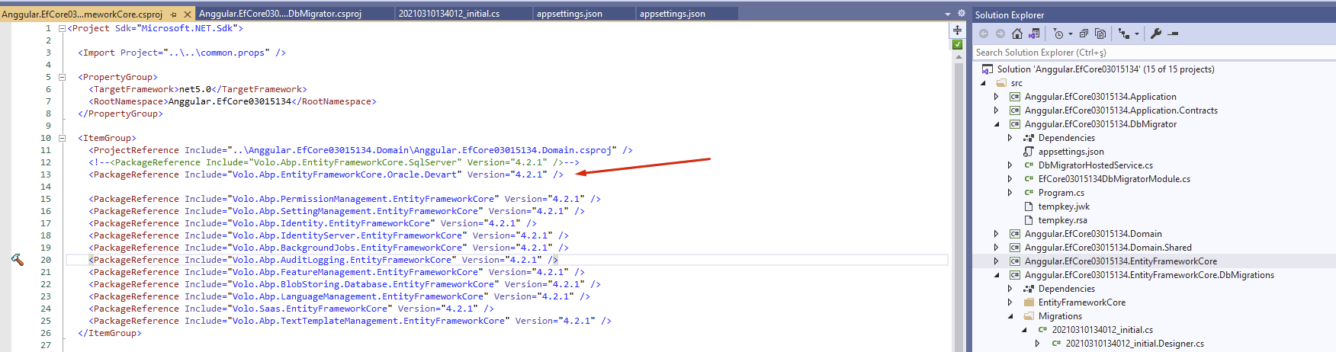Open Properties via the wrench icon
Image resolution: width=1336 pixels, height=352 pixels.
point(1156,34)
